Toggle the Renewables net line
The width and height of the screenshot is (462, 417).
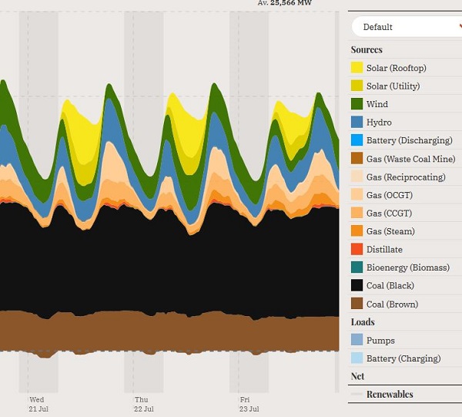[x=389, y=395]
